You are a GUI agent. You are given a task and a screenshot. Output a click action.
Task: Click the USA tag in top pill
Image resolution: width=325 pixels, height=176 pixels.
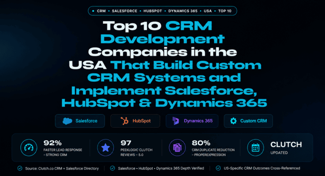(x=208, y=11)
